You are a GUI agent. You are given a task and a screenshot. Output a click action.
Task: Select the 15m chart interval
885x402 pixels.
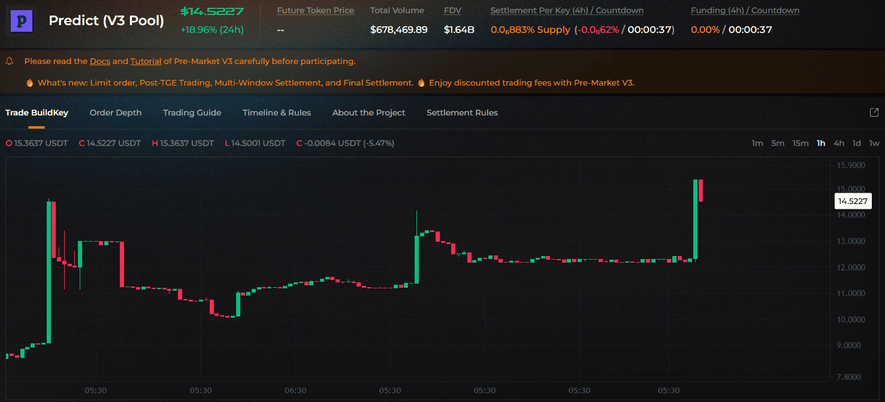801,143
